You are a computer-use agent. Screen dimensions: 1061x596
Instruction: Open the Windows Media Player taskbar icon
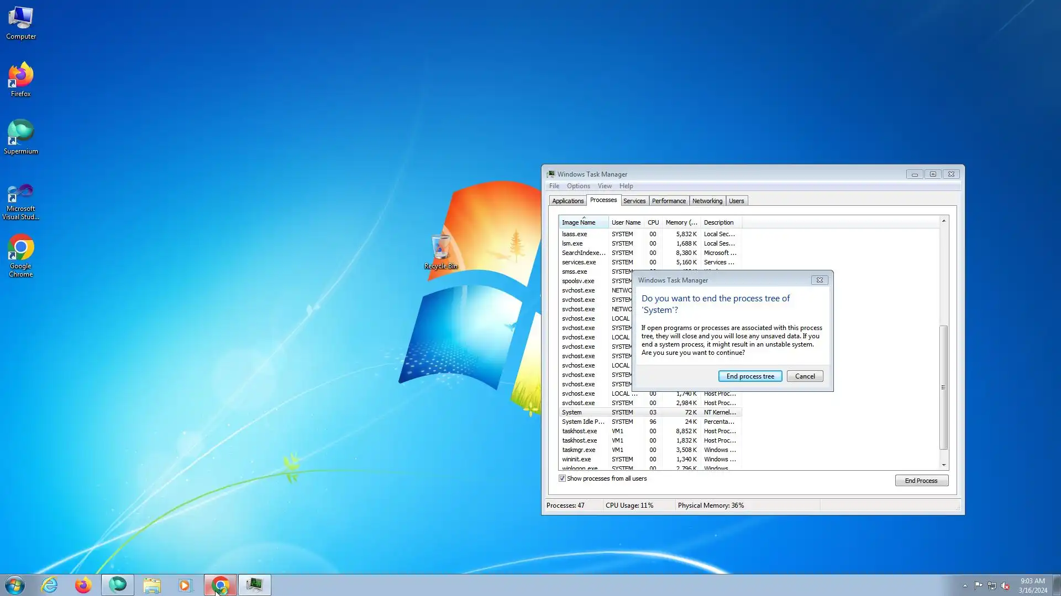(x=185, y=585)
